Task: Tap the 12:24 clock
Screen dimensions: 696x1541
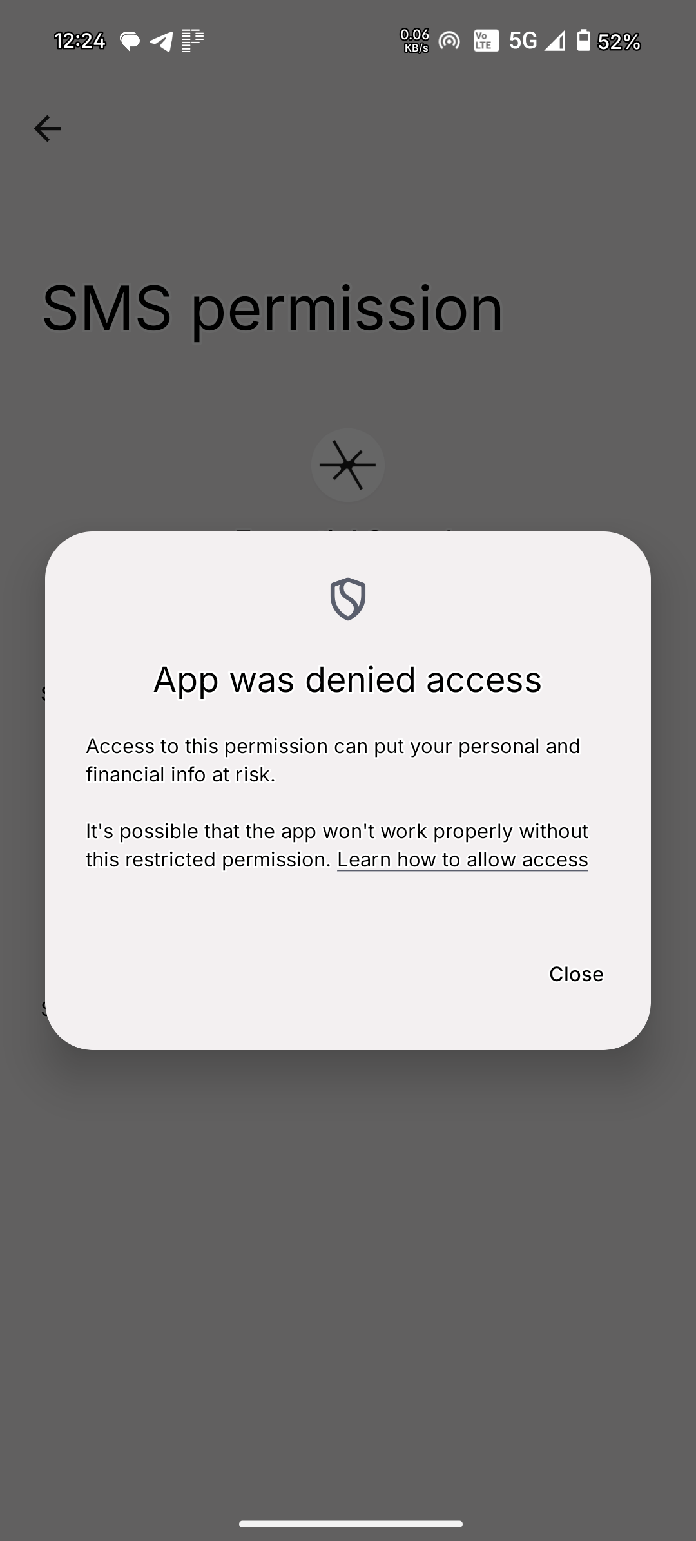Action: [x=80, y=41]
